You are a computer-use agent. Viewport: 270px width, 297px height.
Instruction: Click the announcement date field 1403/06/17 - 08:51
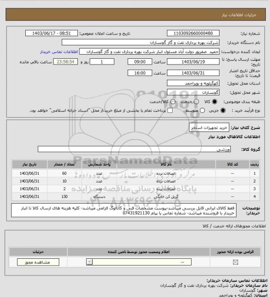tap(52, 34)
